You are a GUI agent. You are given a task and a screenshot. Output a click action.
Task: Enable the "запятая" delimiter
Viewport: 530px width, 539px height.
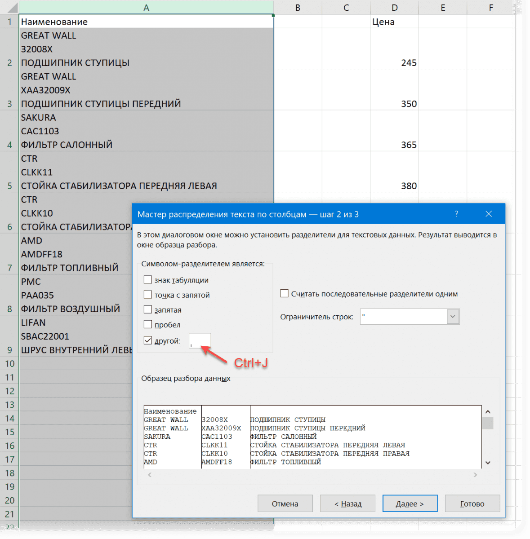148,309
